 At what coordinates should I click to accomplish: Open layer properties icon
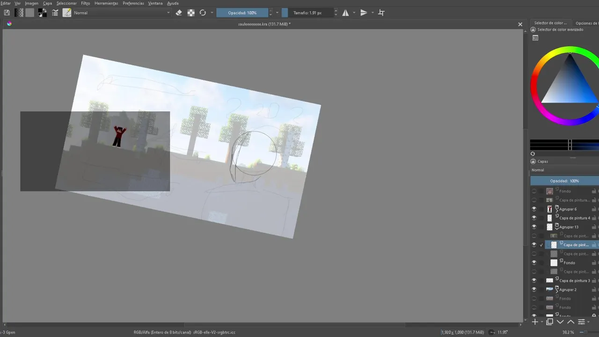coord(581,322)
